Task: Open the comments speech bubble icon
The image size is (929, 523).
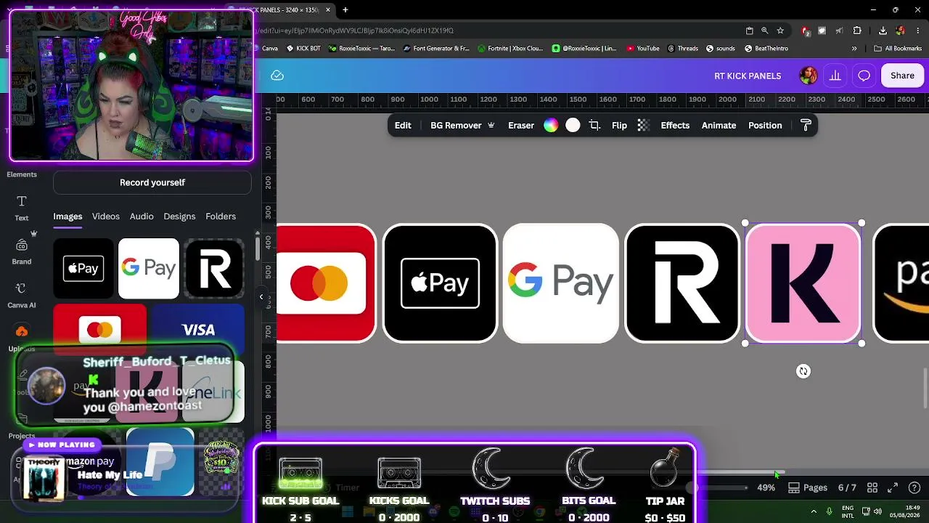Action: click(864, 76)
